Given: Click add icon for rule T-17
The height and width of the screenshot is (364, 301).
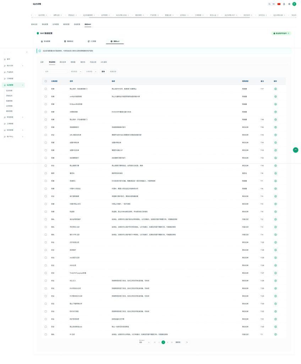Looking at the screenshot, I should click(276, 89).
